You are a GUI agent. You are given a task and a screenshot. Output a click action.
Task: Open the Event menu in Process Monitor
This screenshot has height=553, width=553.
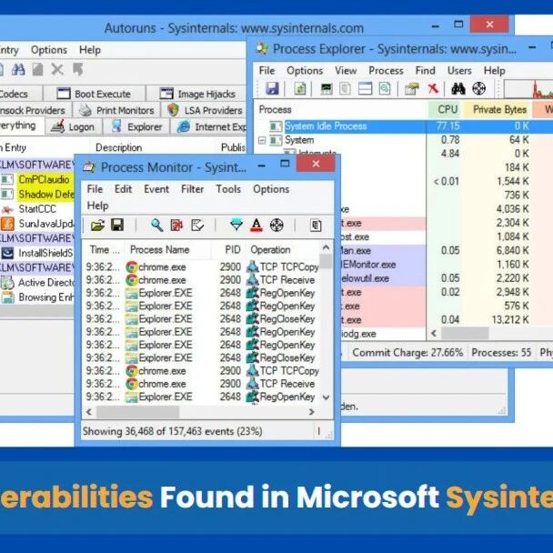156,189
